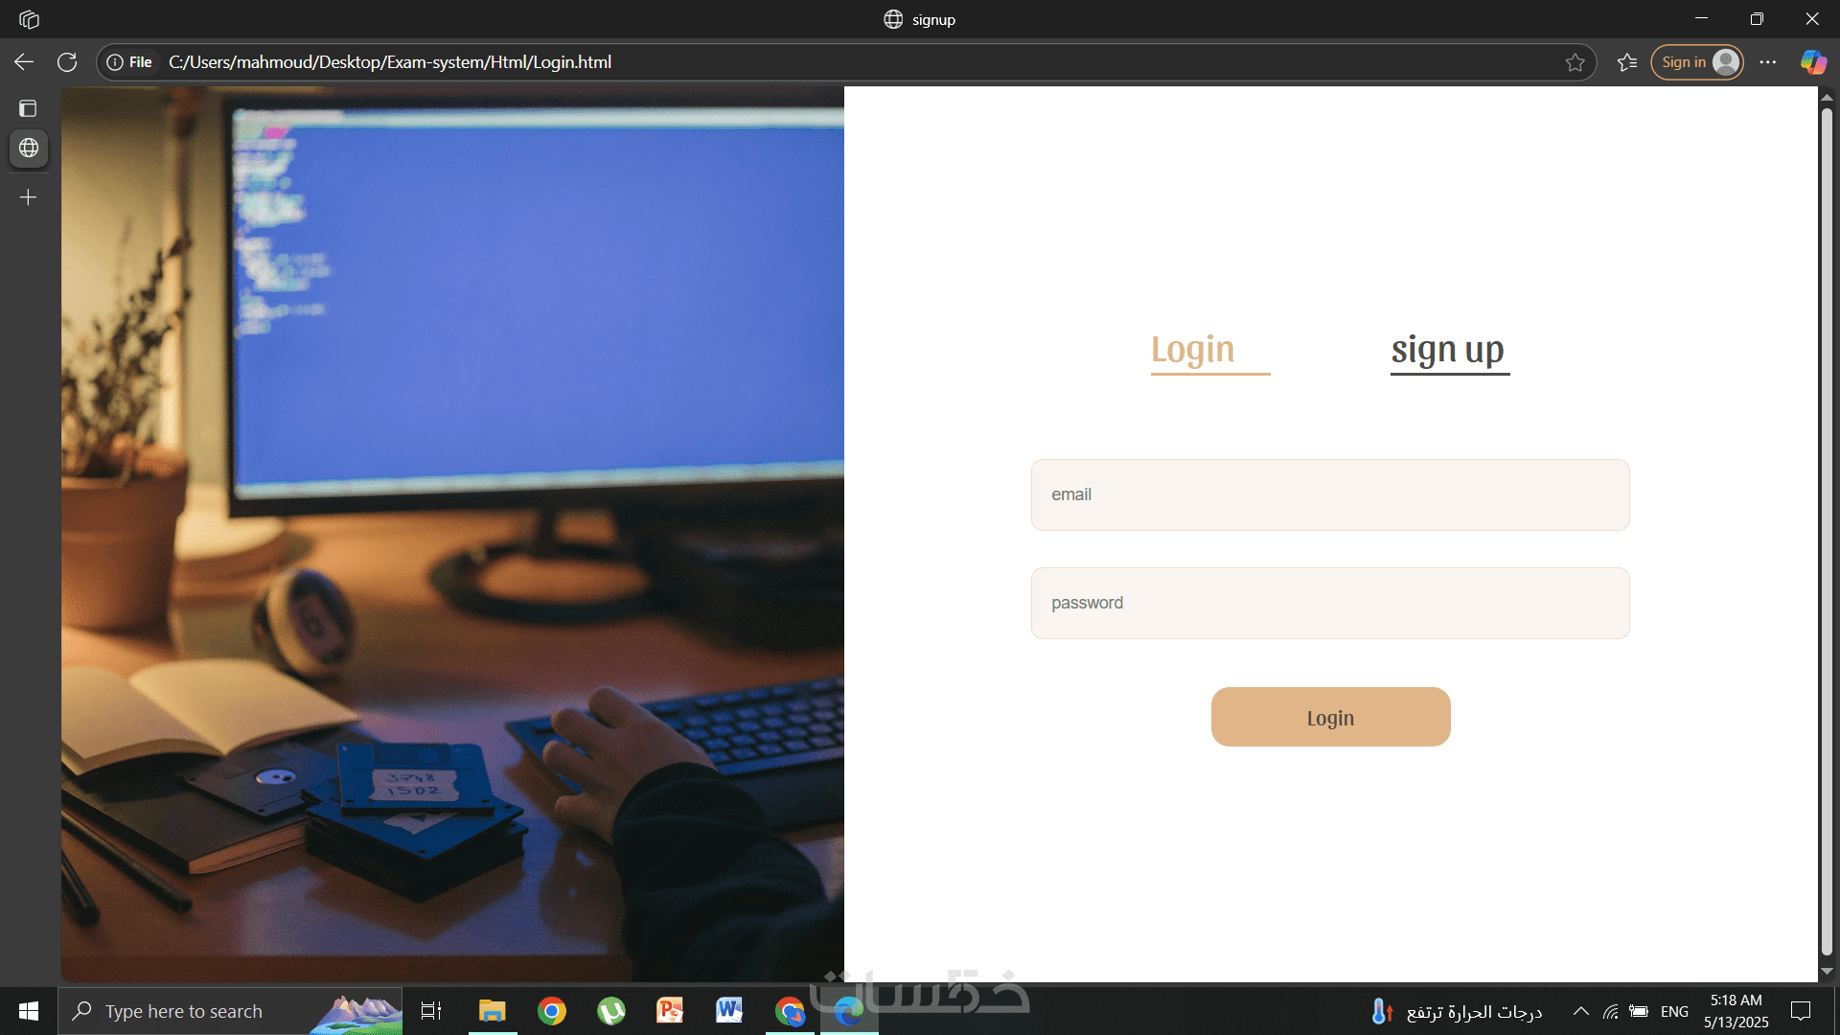Refresh the Login.html page
Viewport: 1840px width, 1035px height.
(x=67, y=62)
